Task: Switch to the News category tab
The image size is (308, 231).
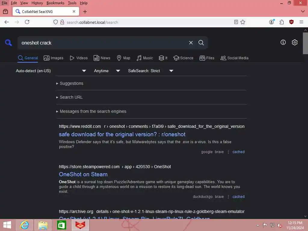Action: 102,58
